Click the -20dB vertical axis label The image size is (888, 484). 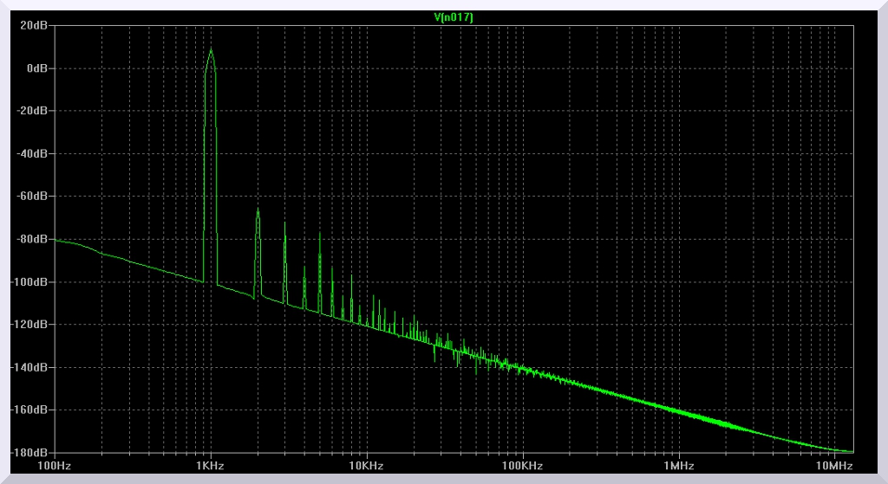[x=33, y=111]
